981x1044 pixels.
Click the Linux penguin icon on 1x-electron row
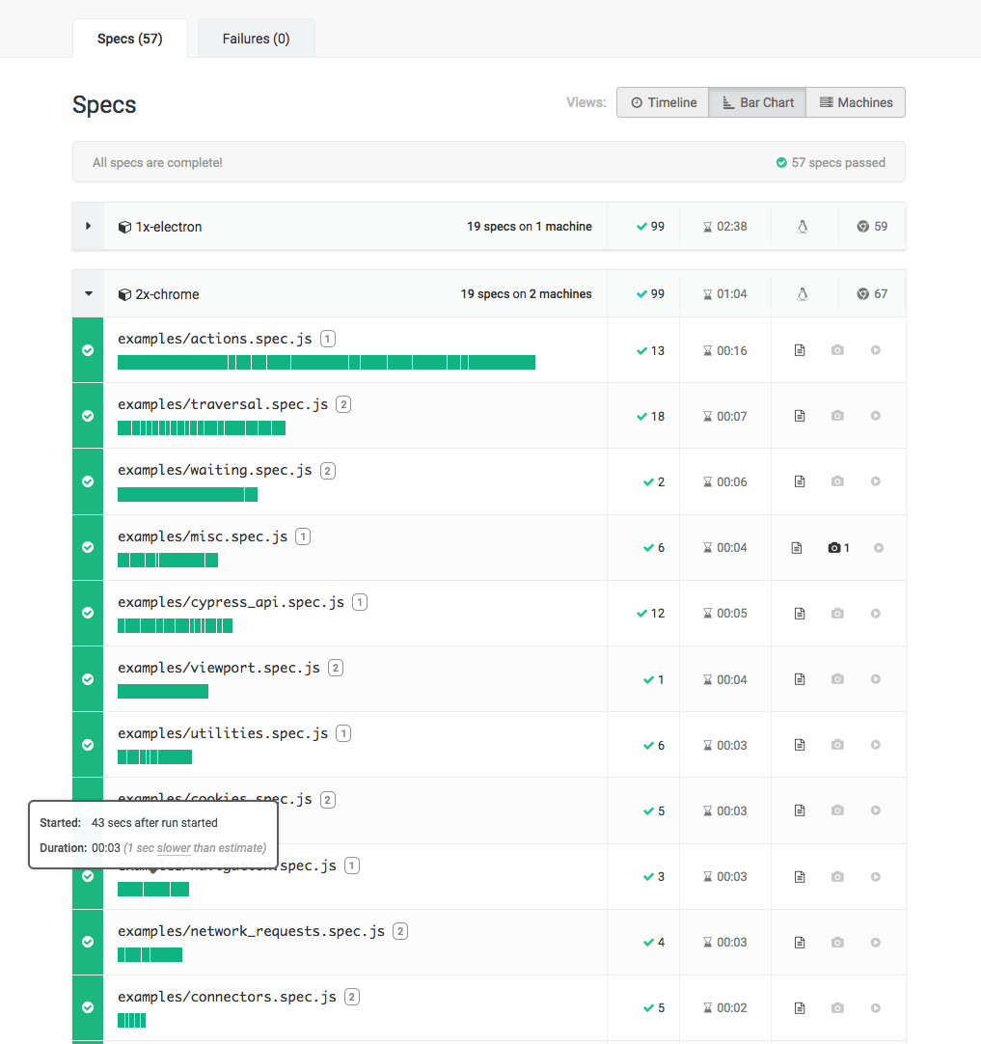[804, 226]
